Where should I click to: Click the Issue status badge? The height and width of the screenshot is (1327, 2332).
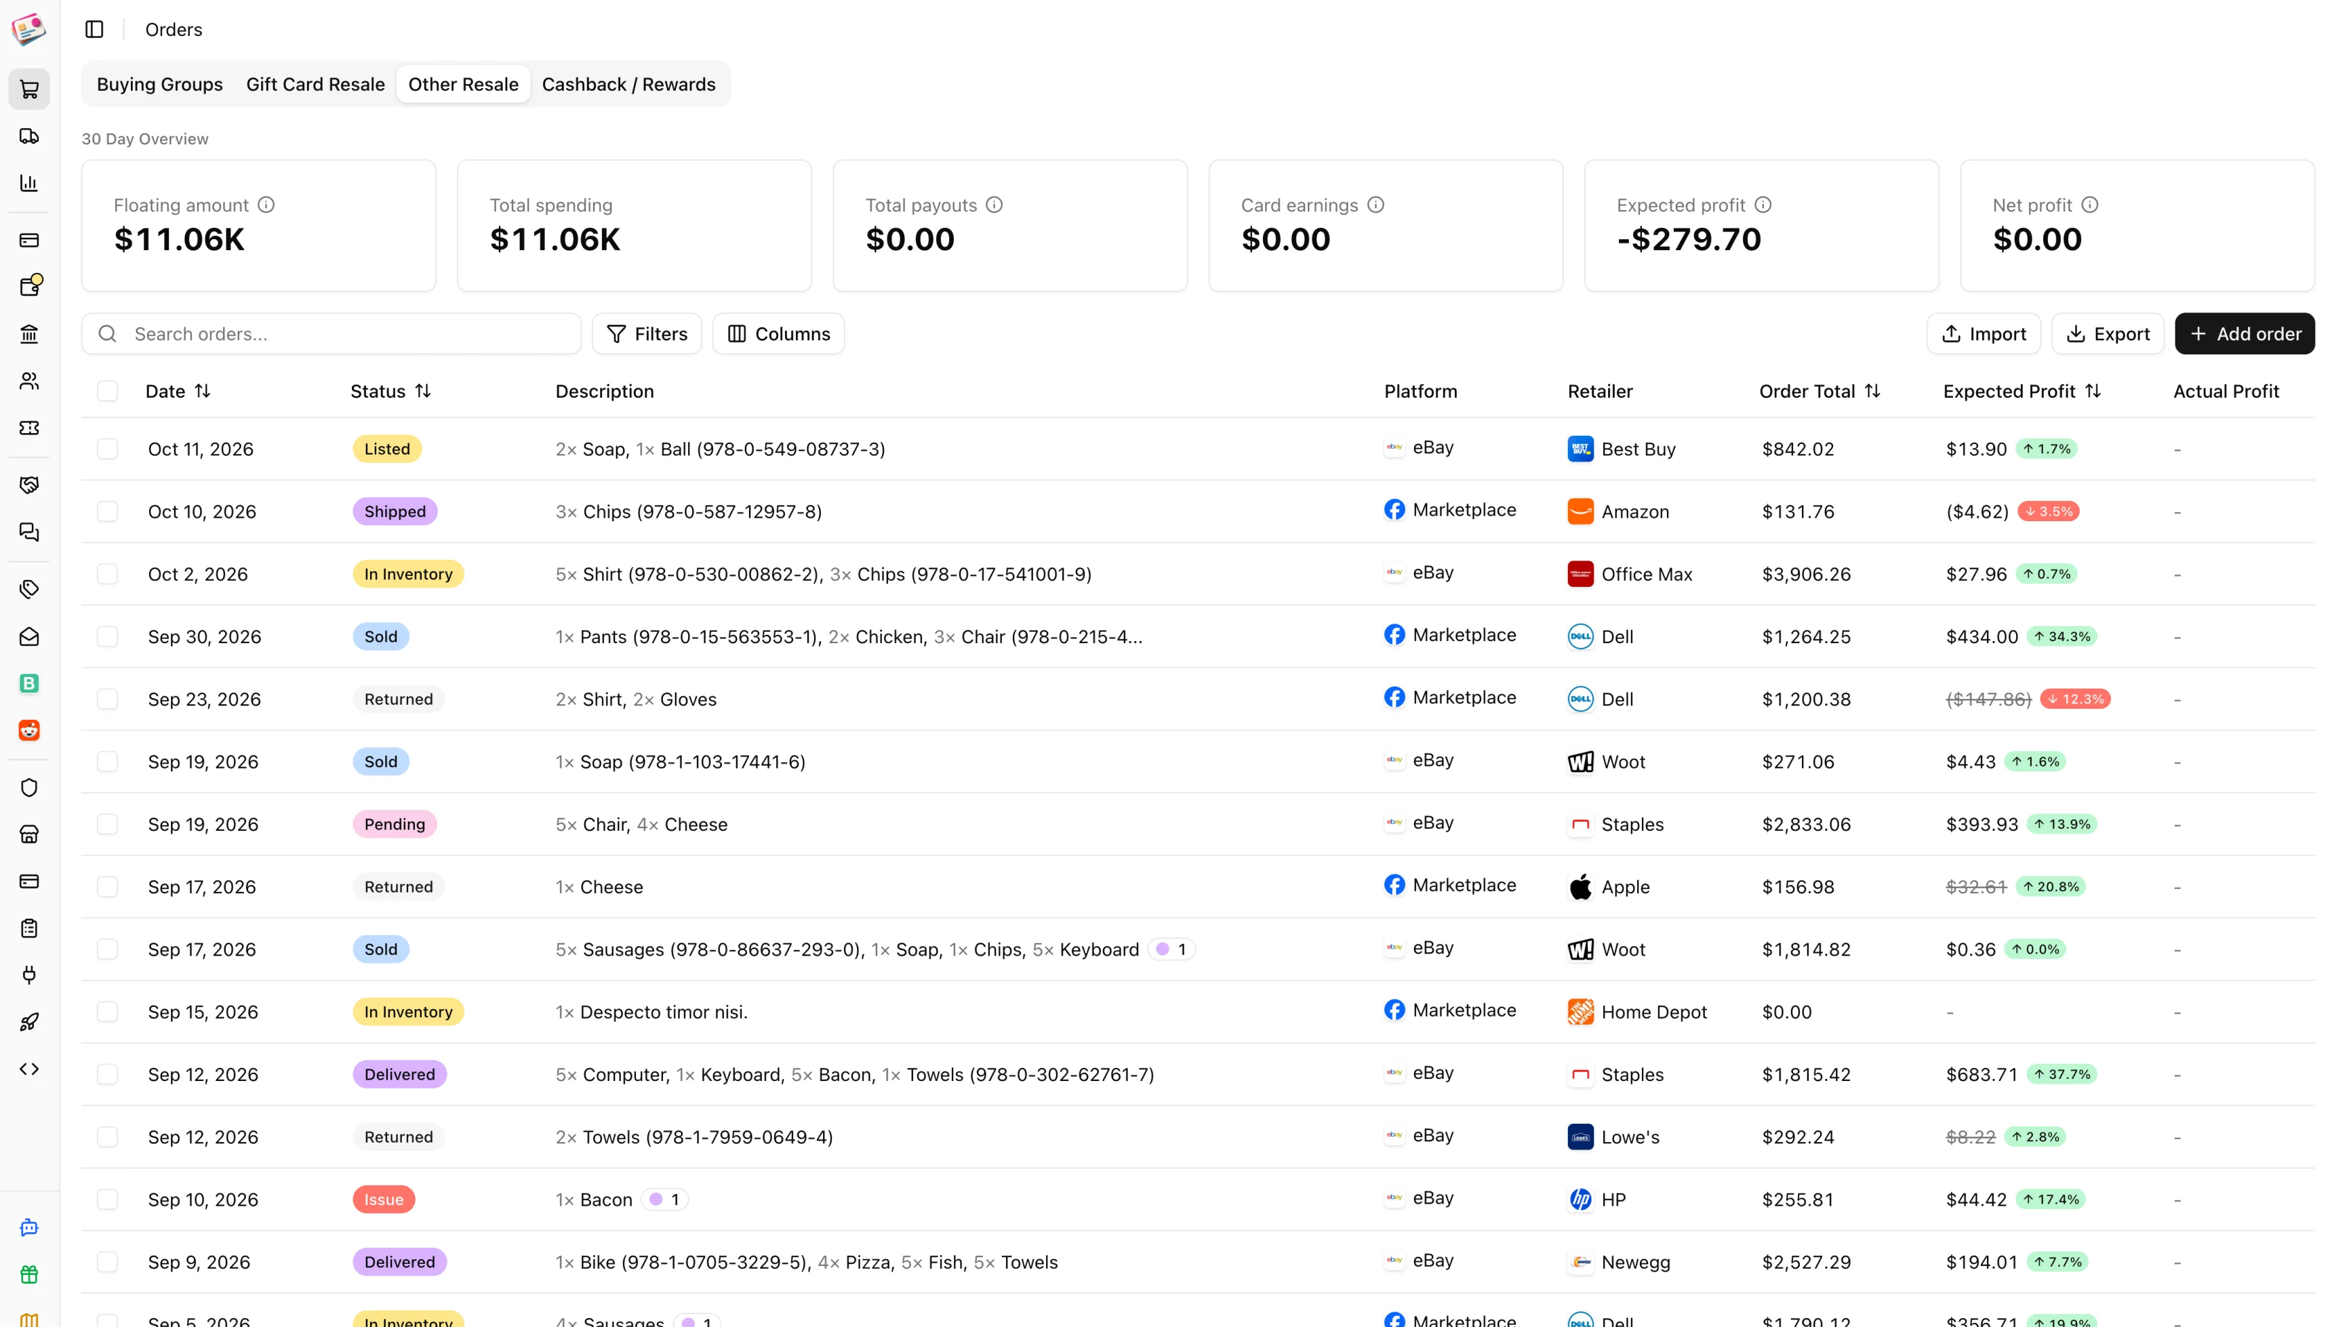point(384,1200)
